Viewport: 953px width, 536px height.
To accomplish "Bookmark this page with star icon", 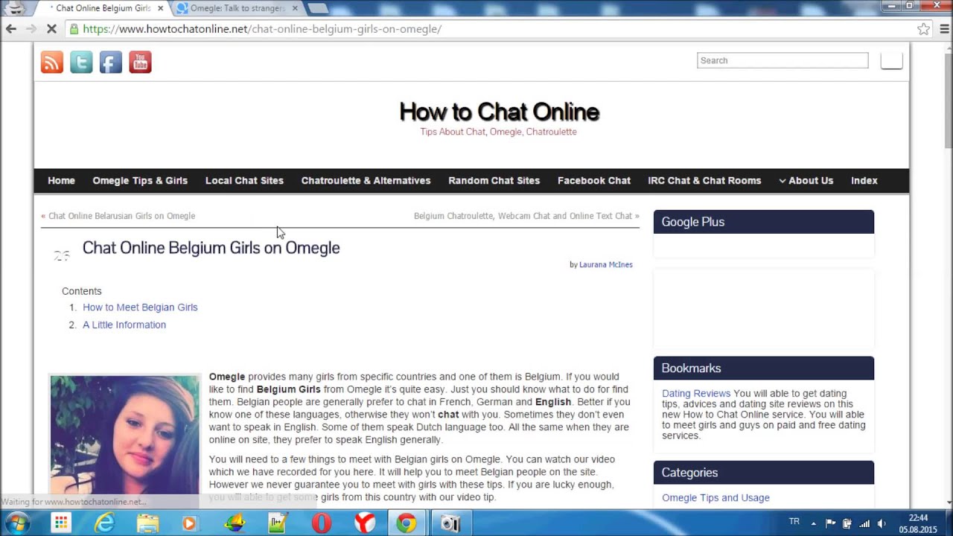I will pos(923,29).
